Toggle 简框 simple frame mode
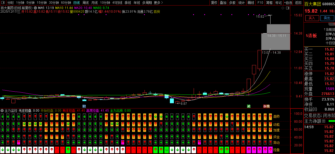The width and height of the screenshot is (335, 154). pyautogui.click(x=269, y=3)
